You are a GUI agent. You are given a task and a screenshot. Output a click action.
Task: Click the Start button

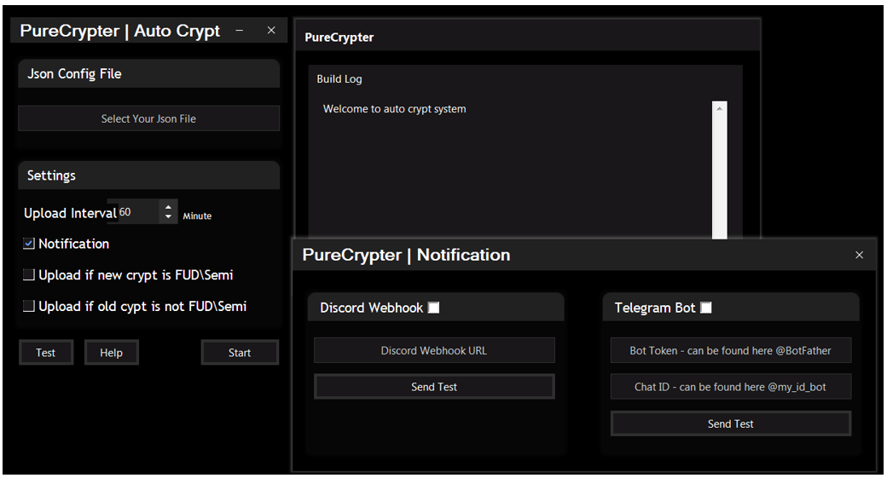pos(240,353)
